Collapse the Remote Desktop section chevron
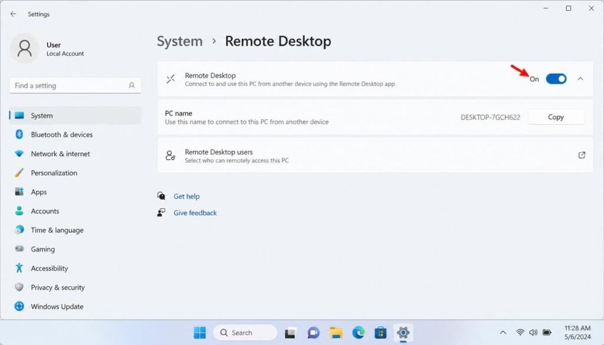Image resolution: width=604 pixels, height=345 pixels. [580, 79]
